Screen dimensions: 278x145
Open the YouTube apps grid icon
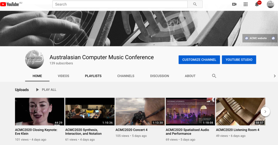[245, 4]
